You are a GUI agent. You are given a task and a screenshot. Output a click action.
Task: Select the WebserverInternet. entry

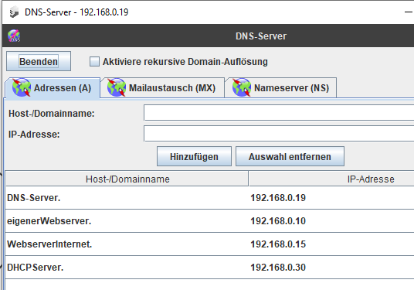[x=209, y=244]
